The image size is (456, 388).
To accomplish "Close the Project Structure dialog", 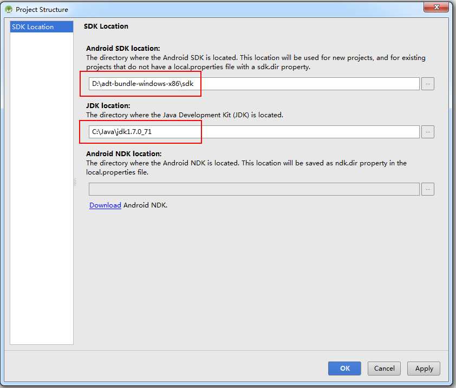I will (x=436, y=7).
